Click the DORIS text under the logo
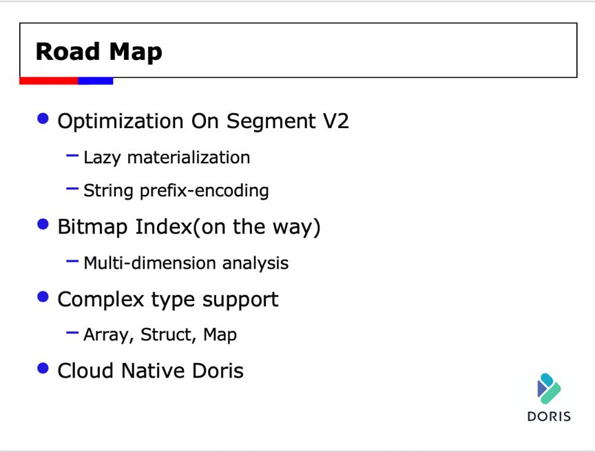 click(x=549, y=416)
